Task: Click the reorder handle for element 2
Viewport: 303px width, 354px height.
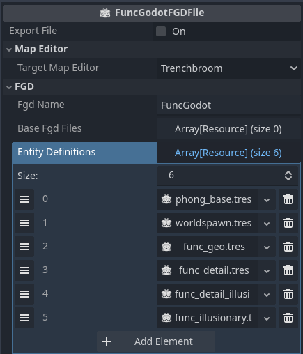Action: point(24,247)
